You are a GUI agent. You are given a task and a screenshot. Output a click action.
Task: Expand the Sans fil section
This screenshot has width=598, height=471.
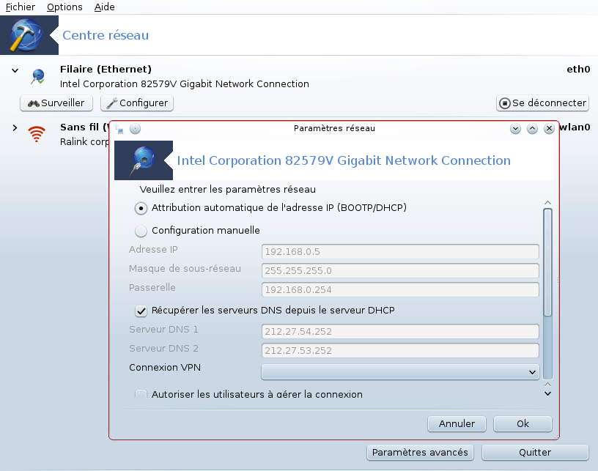coord(15,128)
